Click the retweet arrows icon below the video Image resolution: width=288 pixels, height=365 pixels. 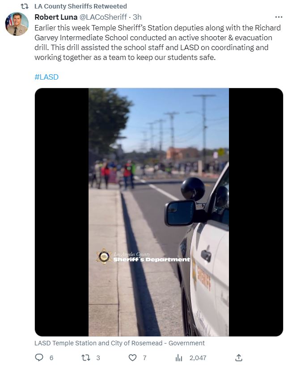(x=86, y=357)
